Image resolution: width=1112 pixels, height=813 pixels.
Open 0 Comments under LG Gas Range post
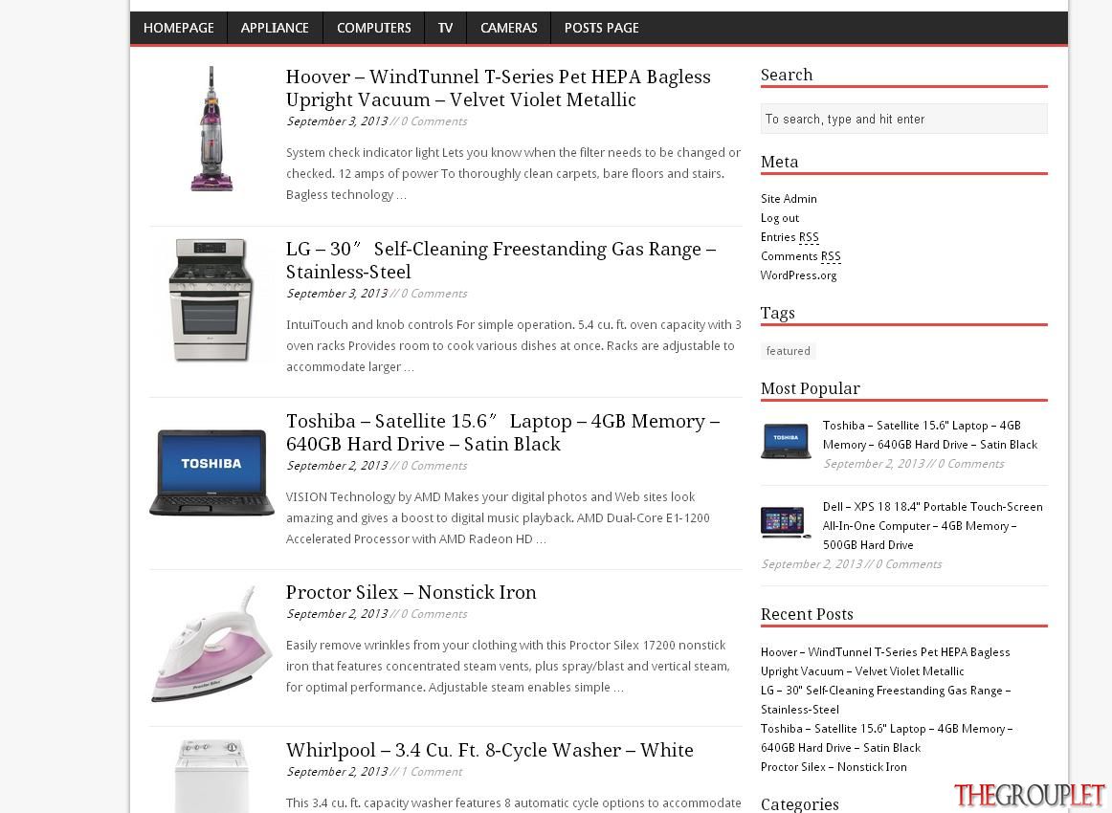coord(434,294)
